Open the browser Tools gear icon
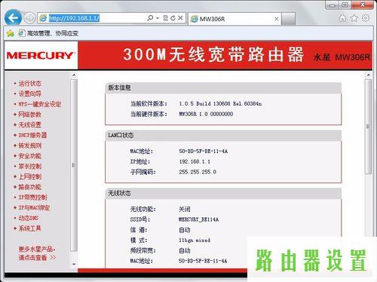 [x=366, y=18]
